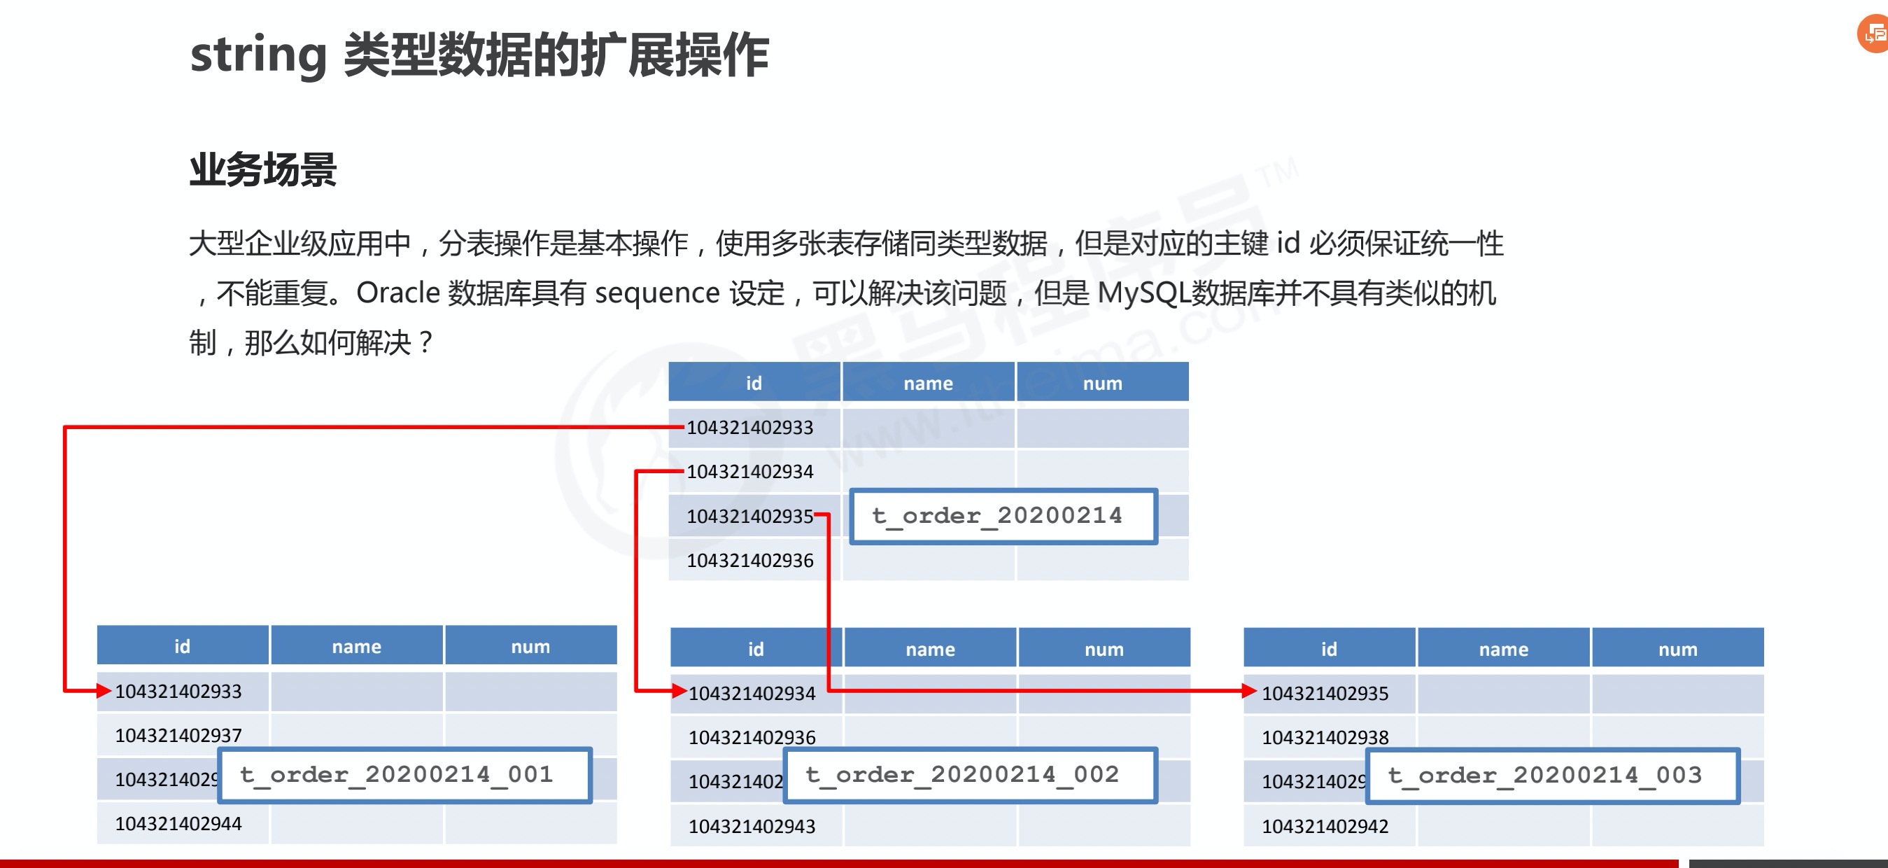The height and width of the screenshot is (868, 1888).
Task: Click name header of top center table
Action: (x=928, y=384)
